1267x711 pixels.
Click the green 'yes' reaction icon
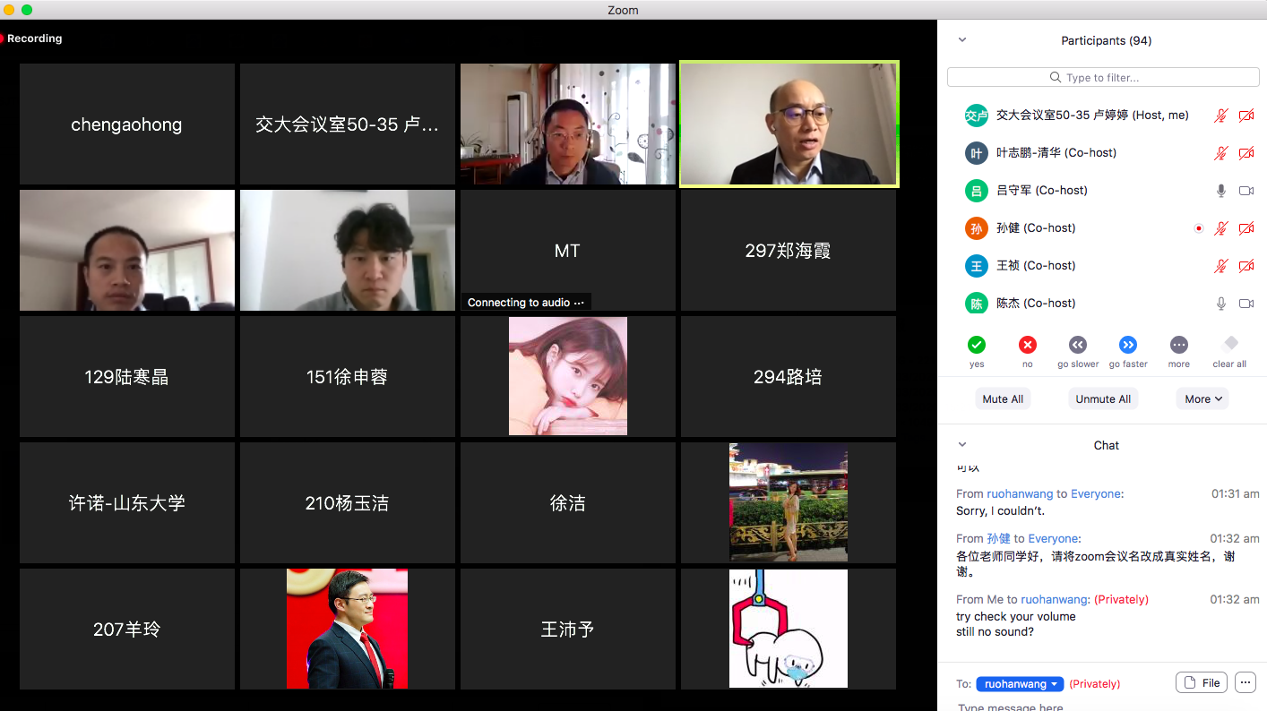point(977,345)
